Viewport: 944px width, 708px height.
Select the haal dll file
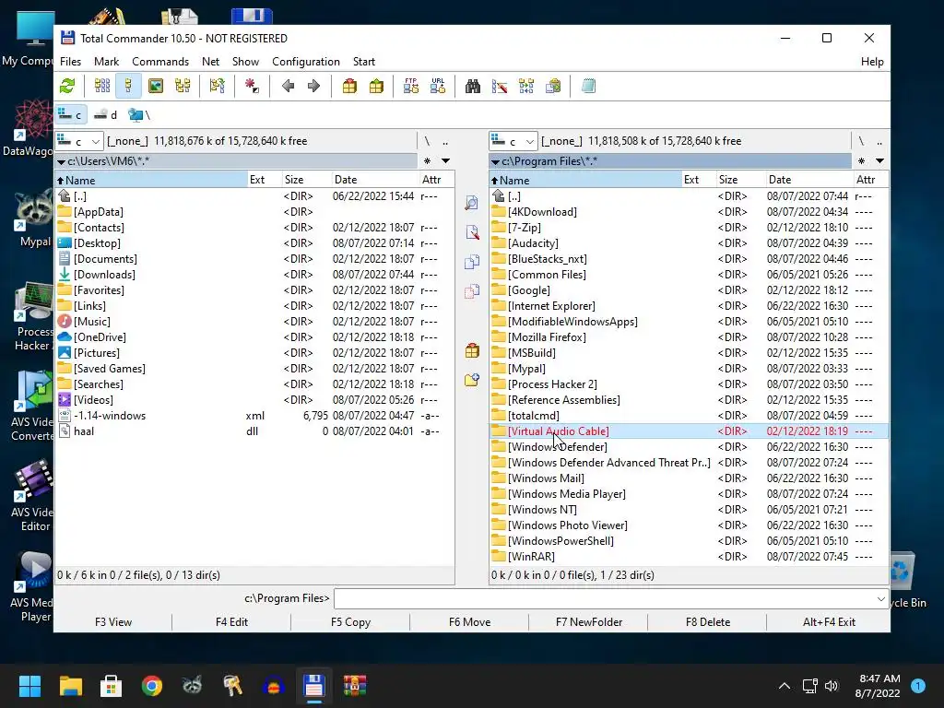pyautogui.click(x=254, y=431)
